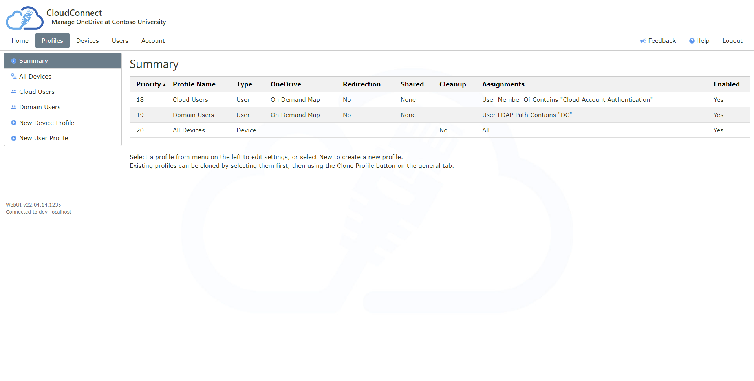Click the Cloud Users people icon

click(x=14, y=92)
